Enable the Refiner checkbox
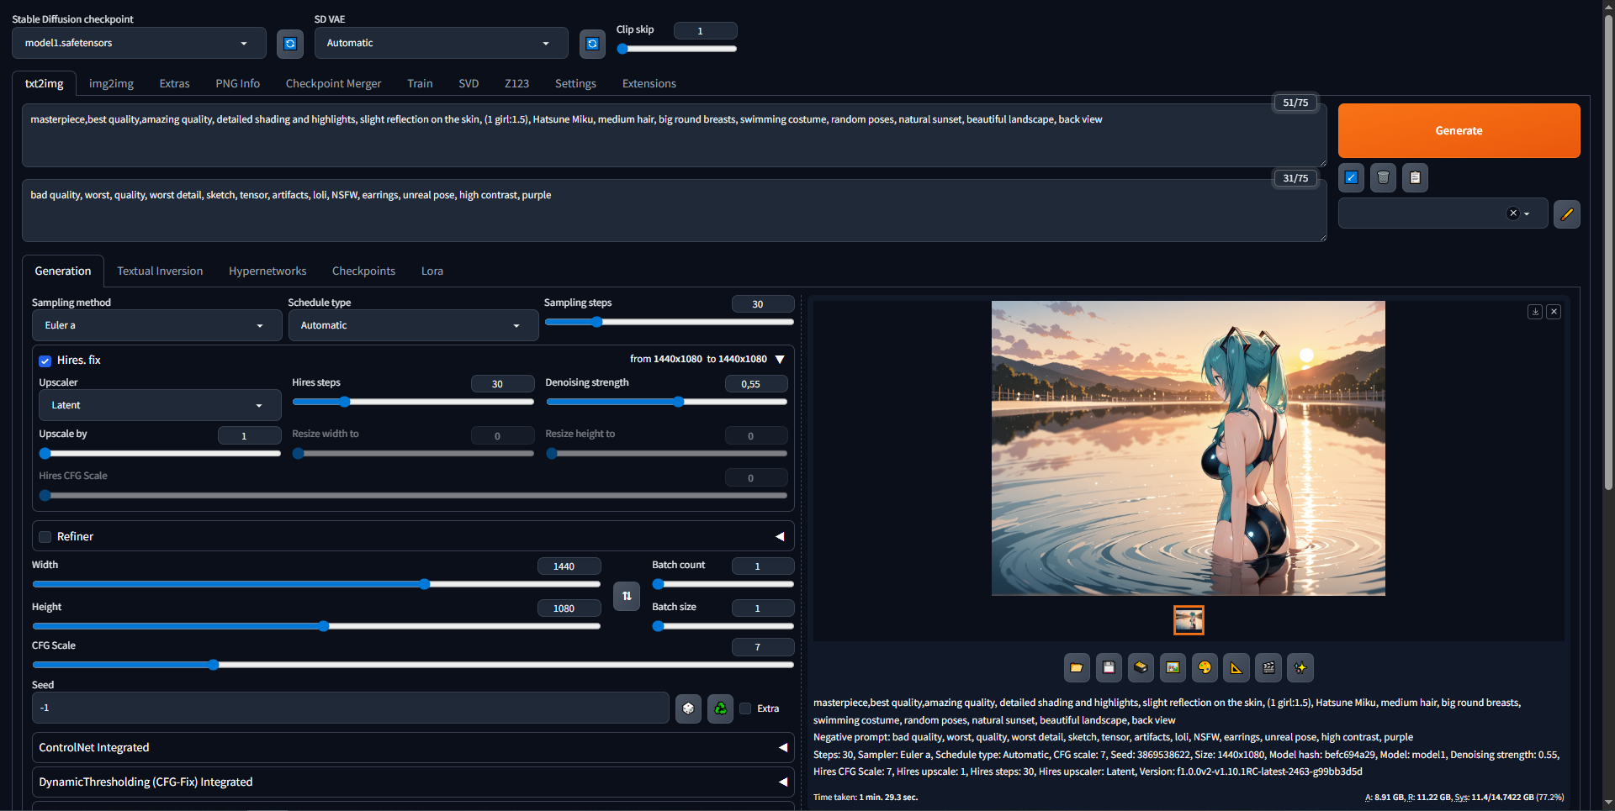Viewport: 1615px width, 811px height. click(x=45, y=537)
